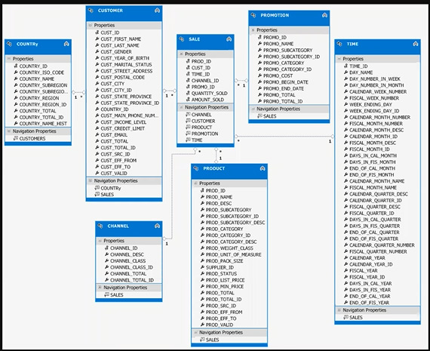Collapse the Properties section of CUSTOMER
The image size is (430, 351).
tap(91, 25)
